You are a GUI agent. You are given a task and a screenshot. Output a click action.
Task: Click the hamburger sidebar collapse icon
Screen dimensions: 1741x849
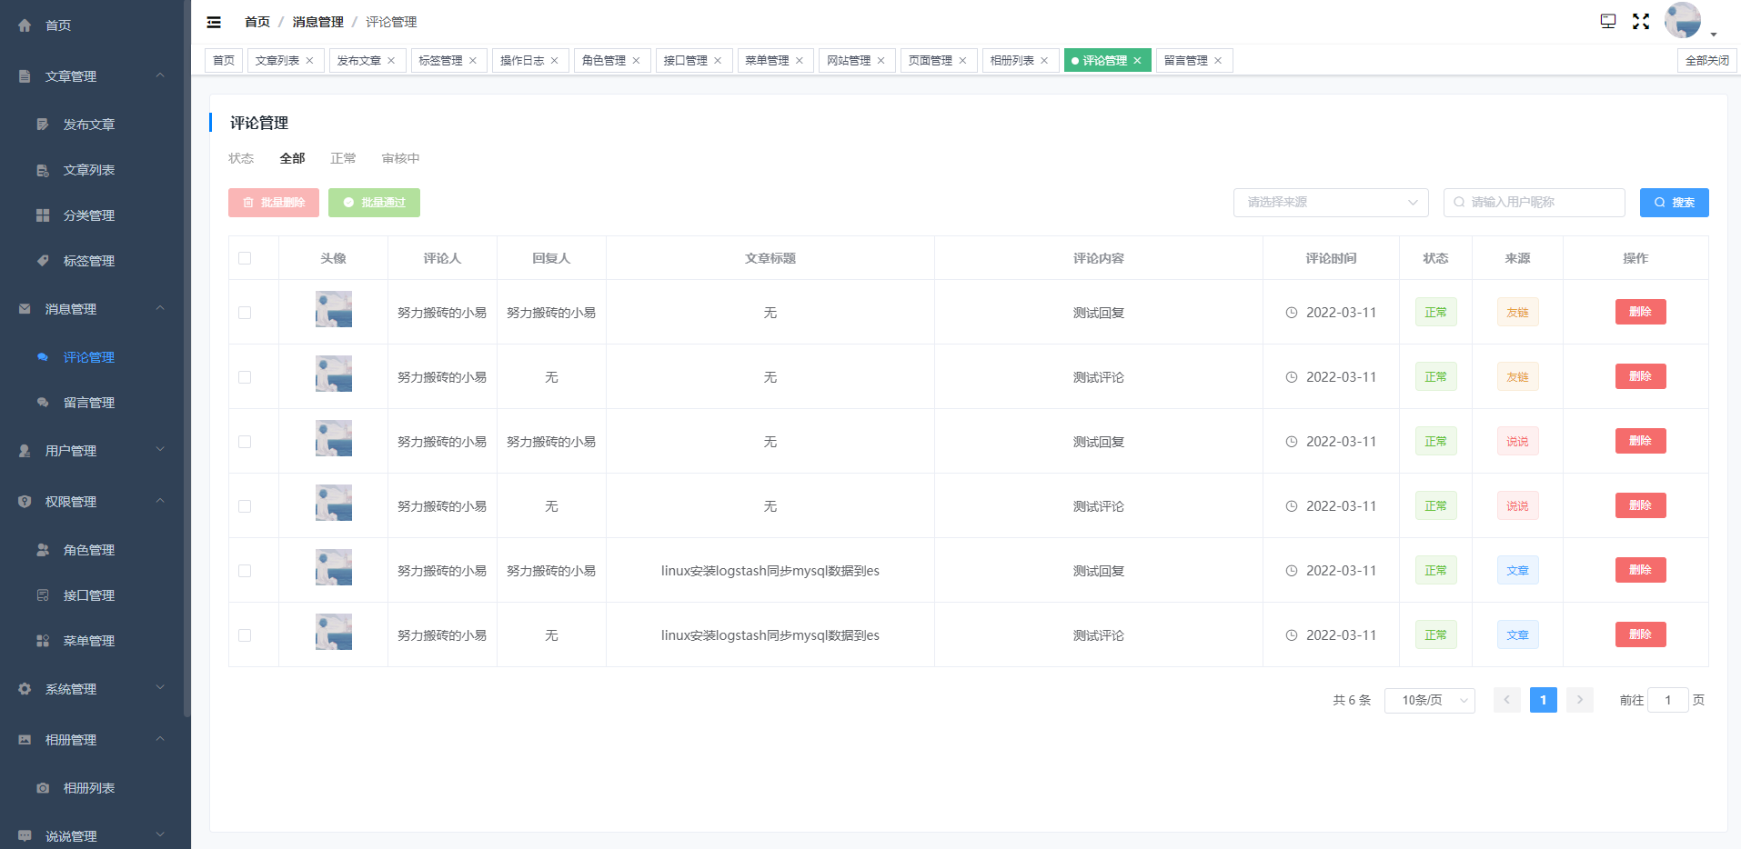tap(214, 22)
